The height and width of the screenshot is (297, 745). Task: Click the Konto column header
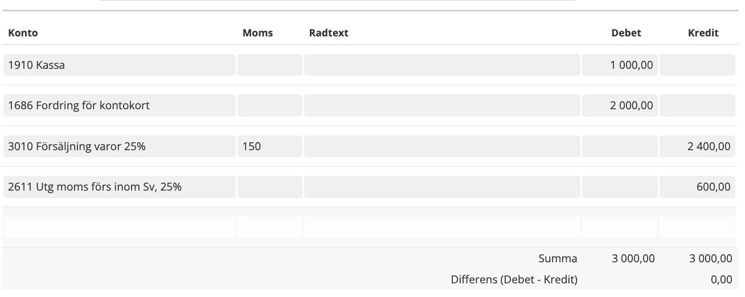tap(23, 33)
